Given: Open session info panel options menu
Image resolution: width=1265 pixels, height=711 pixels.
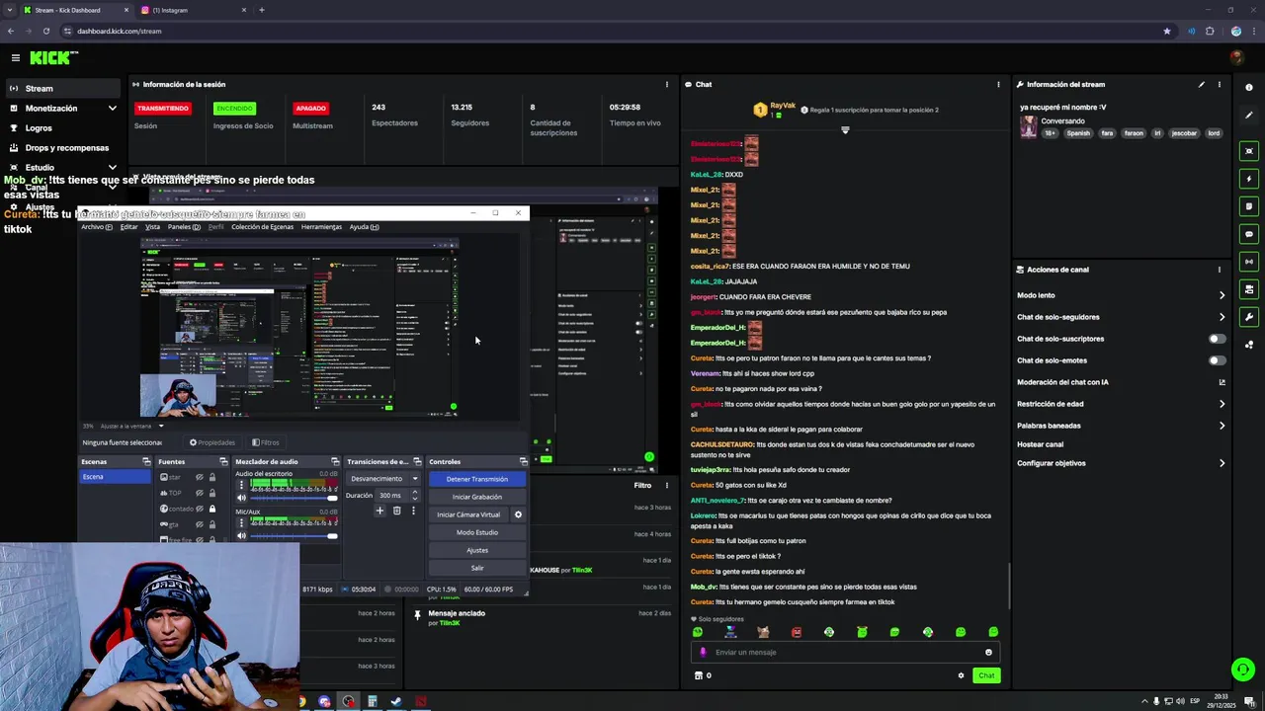Looking at the screenshot, I should (x=667, y=85).
